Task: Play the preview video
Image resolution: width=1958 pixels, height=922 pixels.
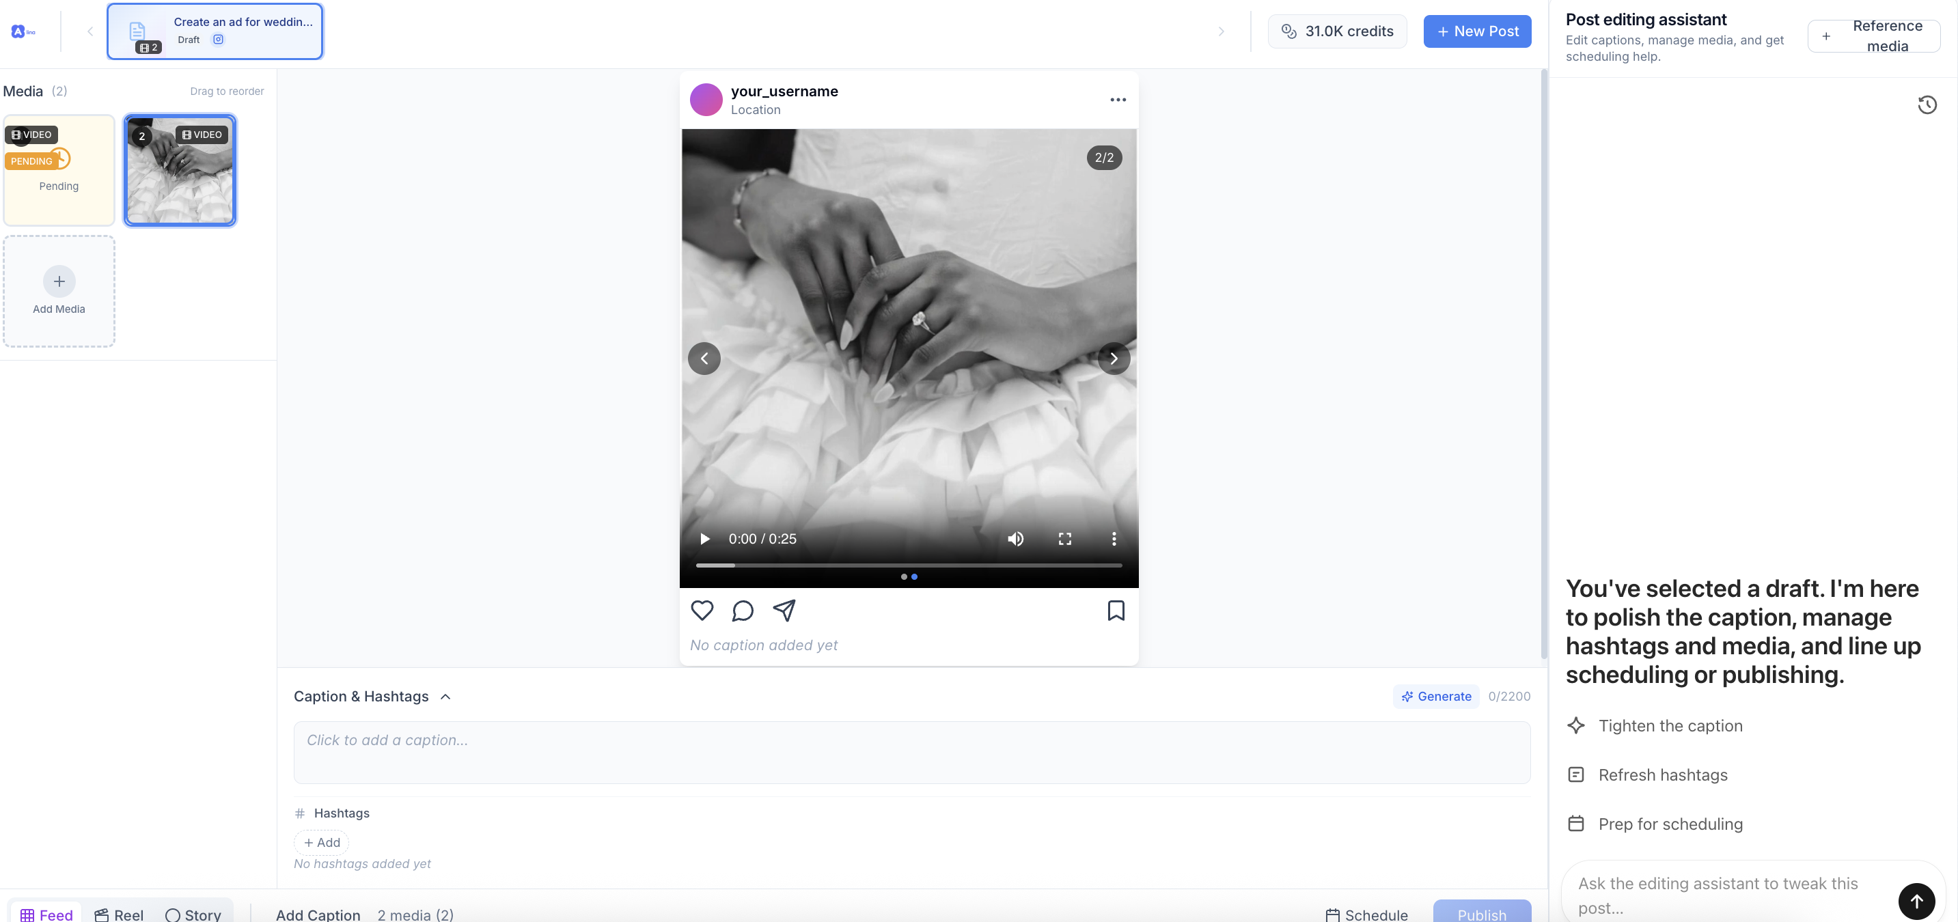Action: pos(704,539)
